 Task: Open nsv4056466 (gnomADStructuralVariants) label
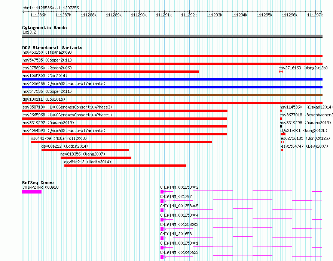tap(64, 84)
